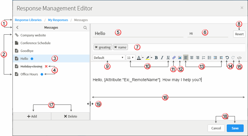Open the Default font family dropdown

tap(109, 57)
